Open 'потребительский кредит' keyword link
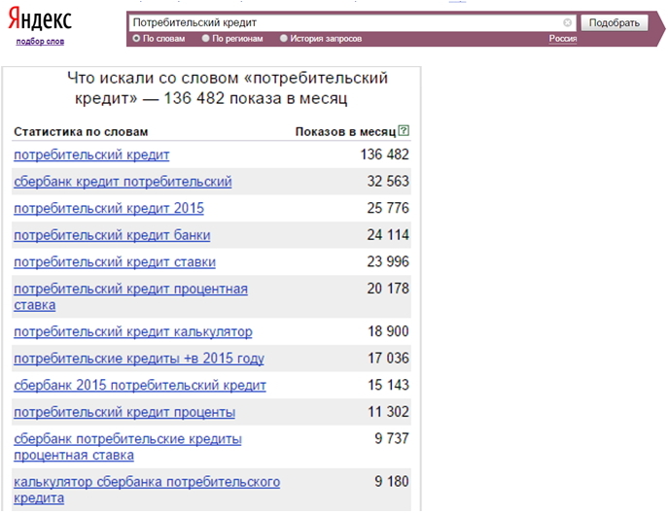 91,154
